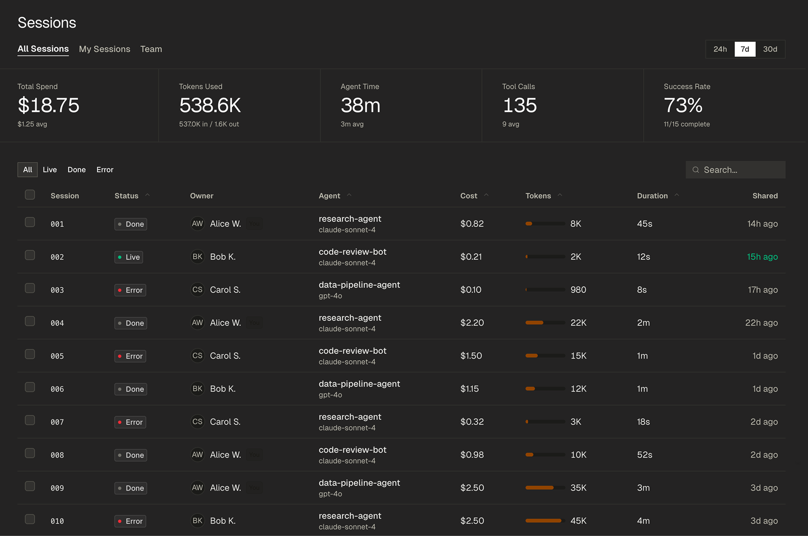Click the BK avatar in session 010
Image resolution: width=808 pixels, height=536 pixels.
click(197, 521)
